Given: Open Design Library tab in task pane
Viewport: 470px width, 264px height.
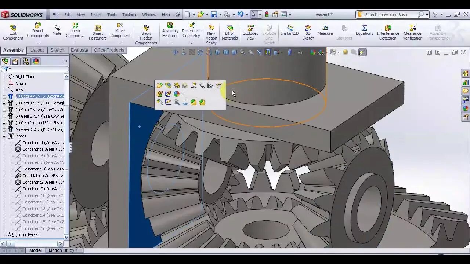Looking at the screenshot, I should coord(466,82).
